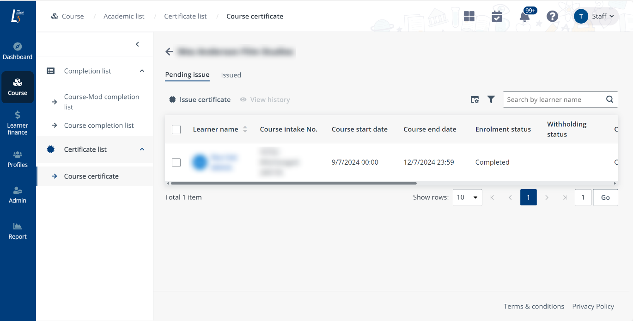
Task: Tick the select-all checkbox in table header
Action: (x=176, y=130)
